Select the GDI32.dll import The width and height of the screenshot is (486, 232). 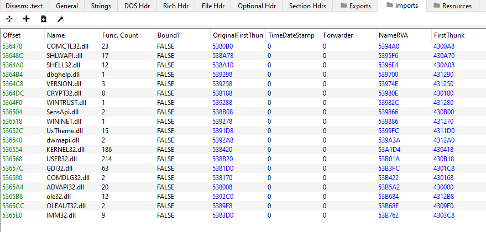coord(243,168)
